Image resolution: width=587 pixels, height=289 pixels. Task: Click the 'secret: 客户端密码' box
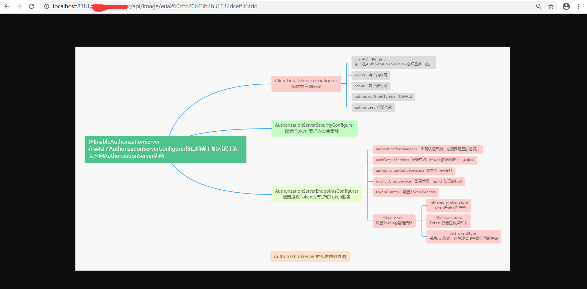[371, 75]
